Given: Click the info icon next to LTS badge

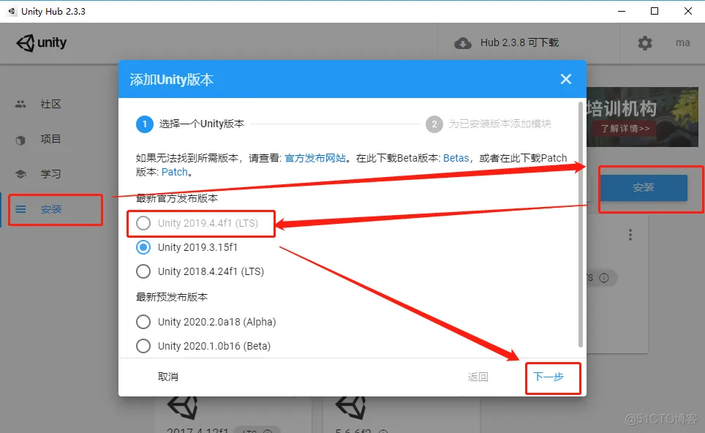Looking at the screenshot, I should (x=604, y=278).
